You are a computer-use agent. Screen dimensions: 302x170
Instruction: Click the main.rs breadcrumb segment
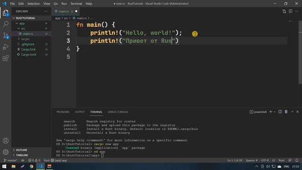pos(80,18)
